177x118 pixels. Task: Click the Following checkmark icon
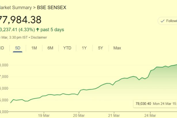[162, 21]
